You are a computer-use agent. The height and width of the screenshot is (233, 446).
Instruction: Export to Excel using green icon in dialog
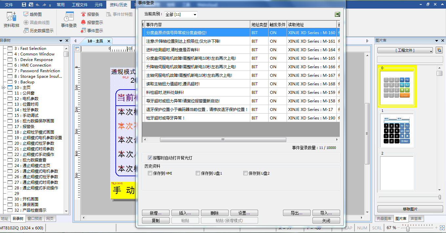(x=337, y=14)
